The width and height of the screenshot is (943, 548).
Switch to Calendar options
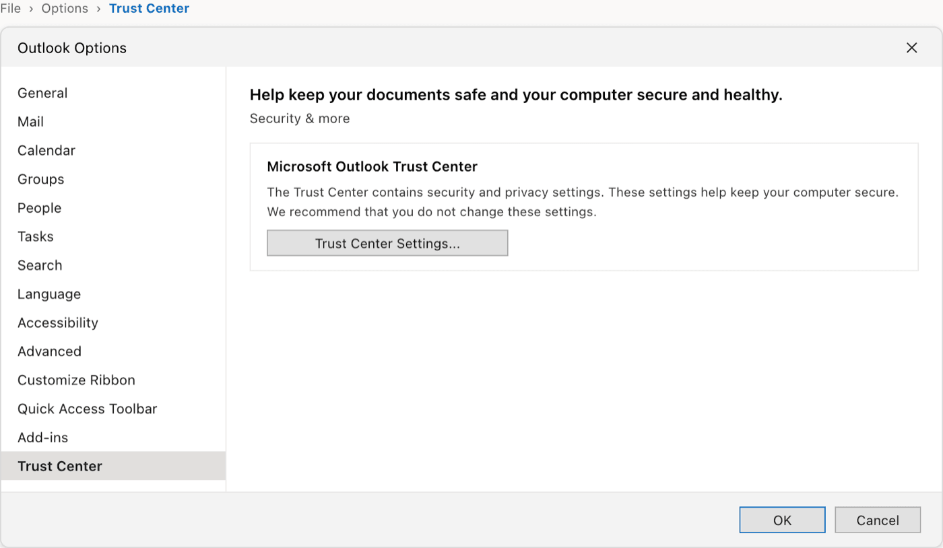tap(113, 150)
